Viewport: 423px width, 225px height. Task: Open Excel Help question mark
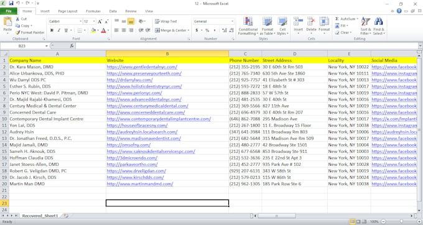(399, 11)
